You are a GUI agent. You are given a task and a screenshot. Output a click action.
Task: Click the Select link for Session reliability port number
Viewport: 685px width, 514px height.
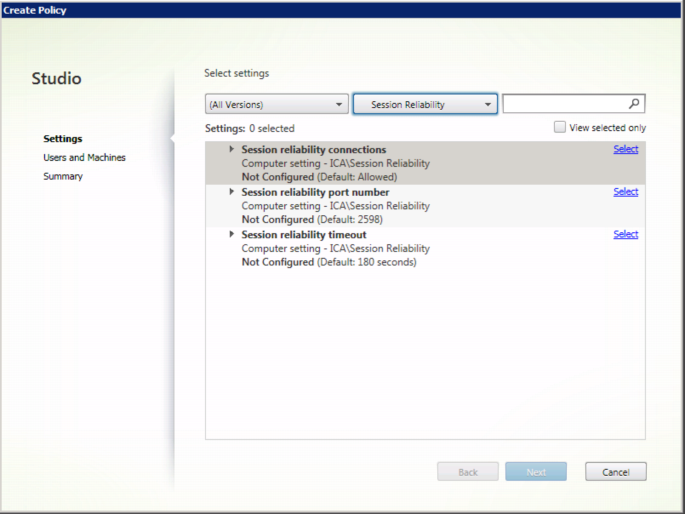tap(625, 191)
